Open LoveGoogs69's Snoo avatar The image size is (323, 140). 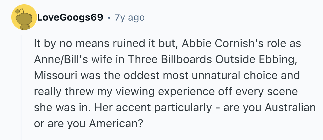click(24, 18)
